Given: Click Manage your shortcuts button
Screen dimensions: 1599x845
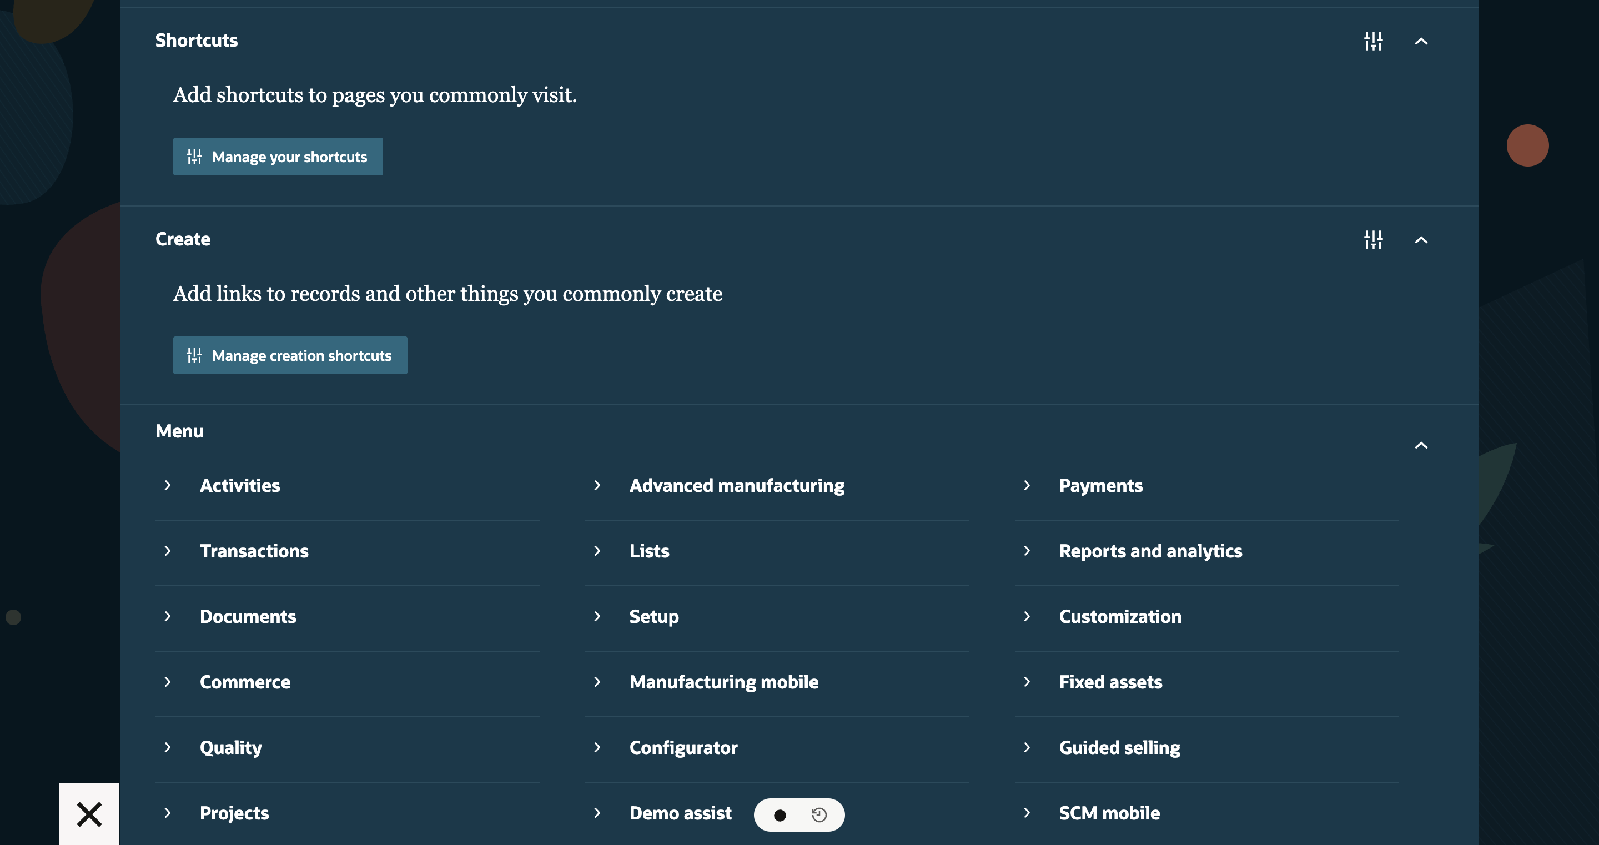Looking at the screenshot, I should tap(278, 157).
